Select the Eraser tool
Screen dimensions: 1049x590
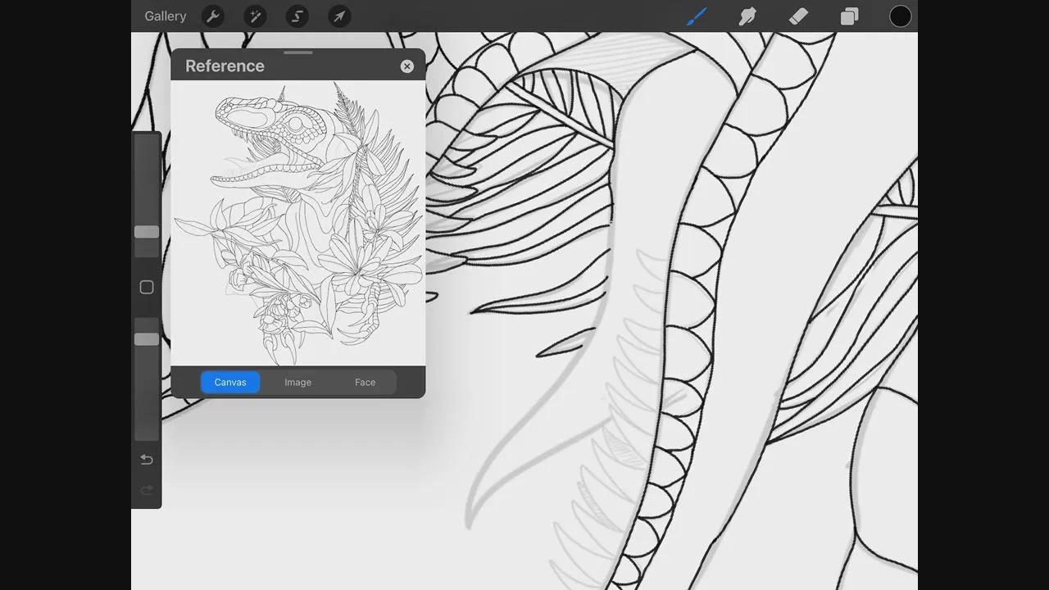tap(798, 16)
